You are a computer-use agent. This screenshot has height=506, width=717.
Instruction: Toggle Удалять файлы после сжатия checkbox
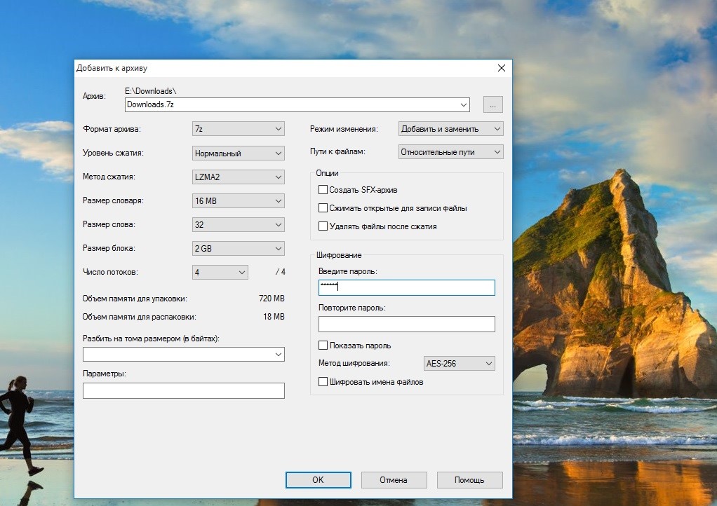point(323,226)
